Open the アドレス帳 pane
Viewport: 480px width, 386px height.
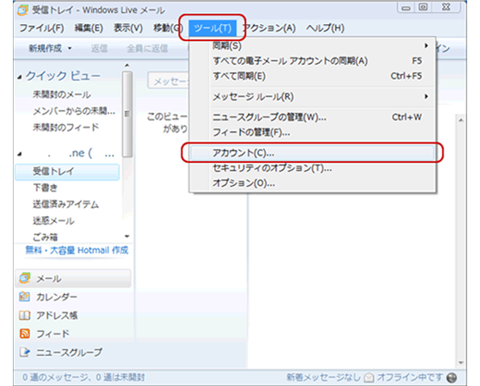click(57, 316)
